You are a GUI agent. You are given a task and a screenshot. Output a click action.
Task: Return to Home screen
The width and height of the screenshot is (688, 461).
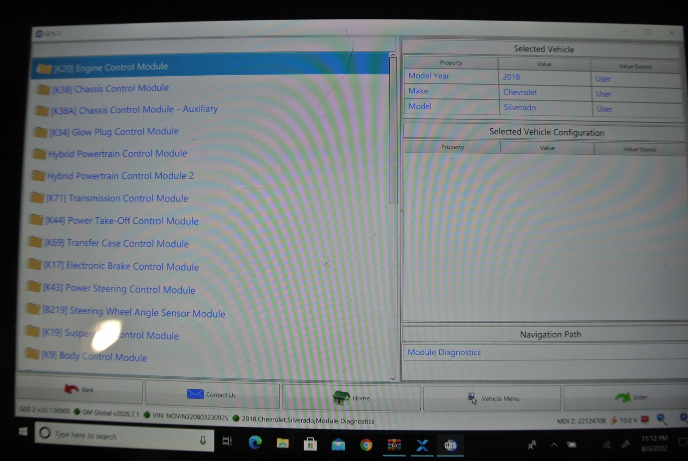(351, 398)
